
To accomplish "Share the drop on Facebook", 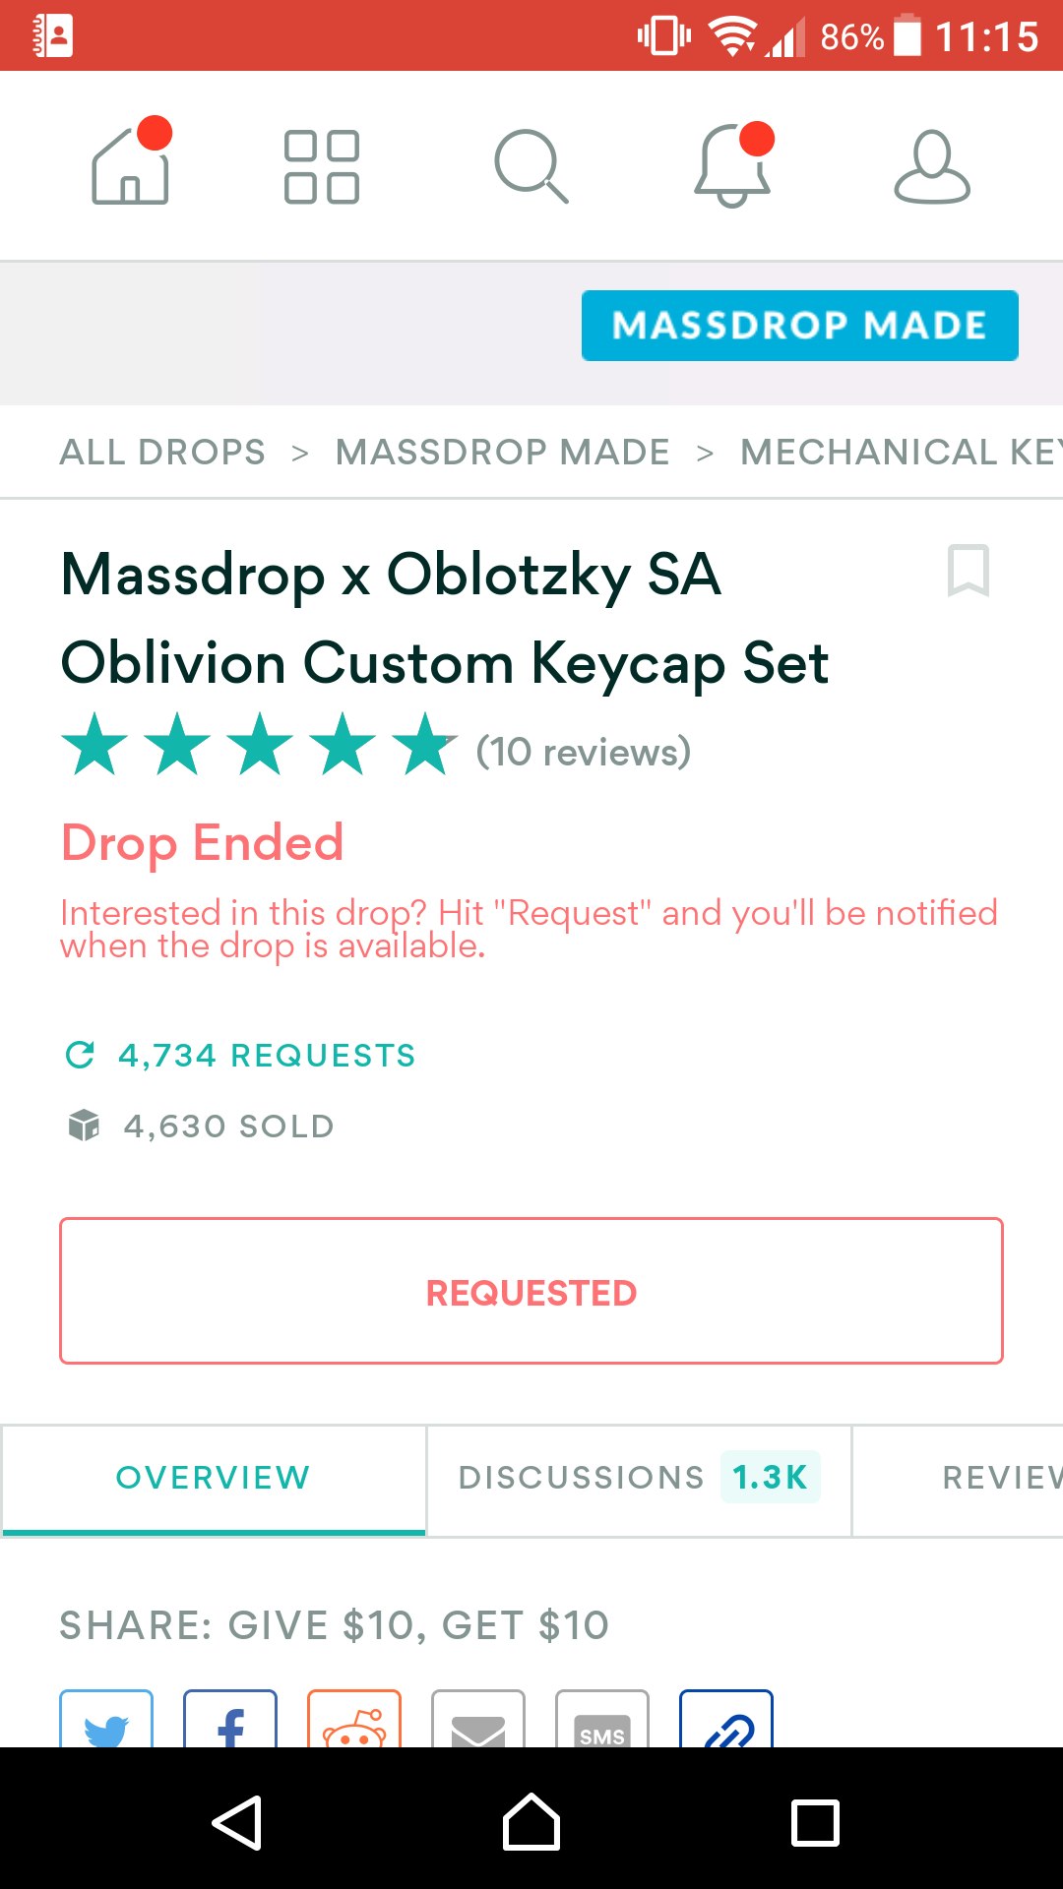I will [x=230, y=1720].
